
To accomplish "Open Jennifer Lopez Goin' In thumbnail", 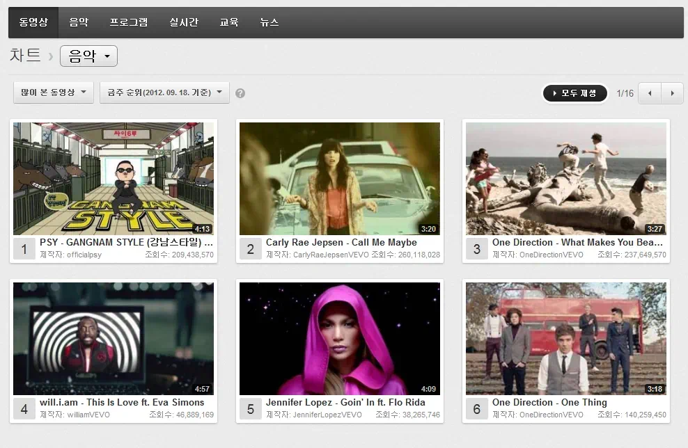I will (x=340, y=339).
